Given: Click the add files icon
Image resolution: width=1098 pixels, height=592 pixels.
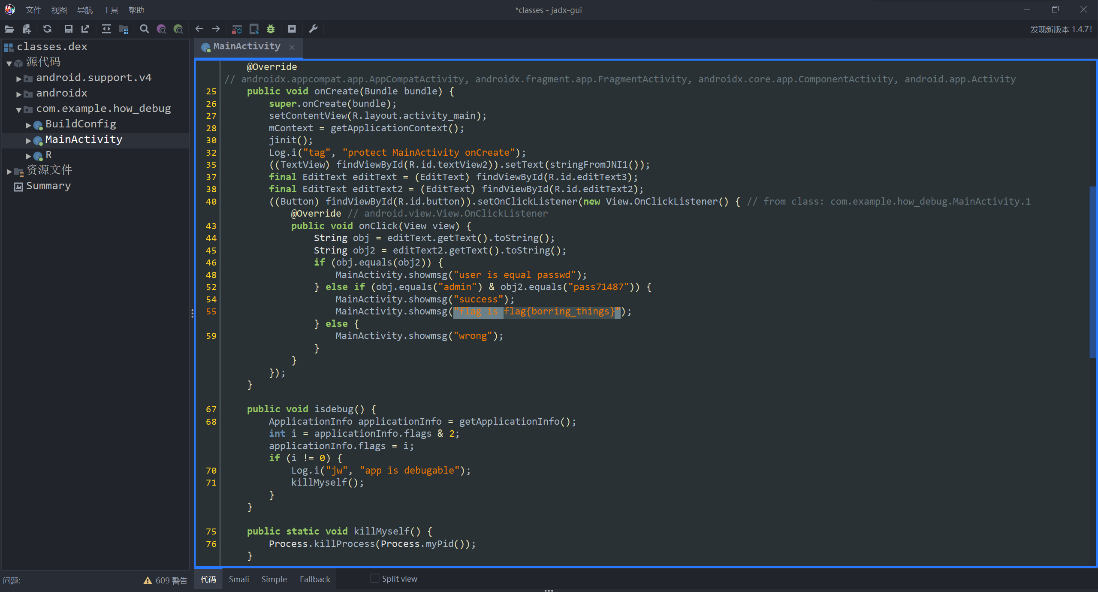Looking at the screenshot, I should pos(27,29).
